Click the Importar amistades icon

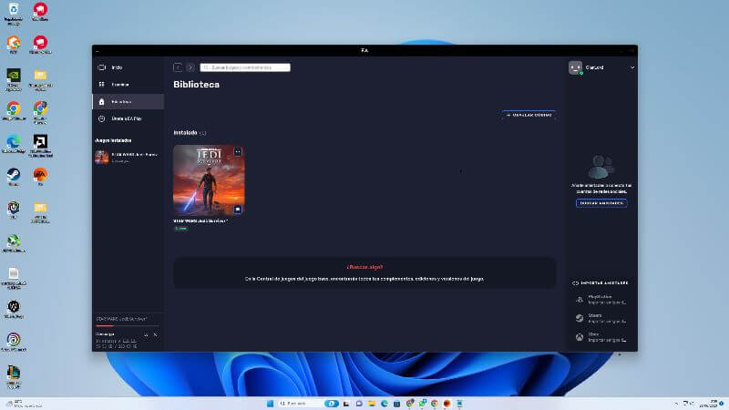(x=575, y=283)
